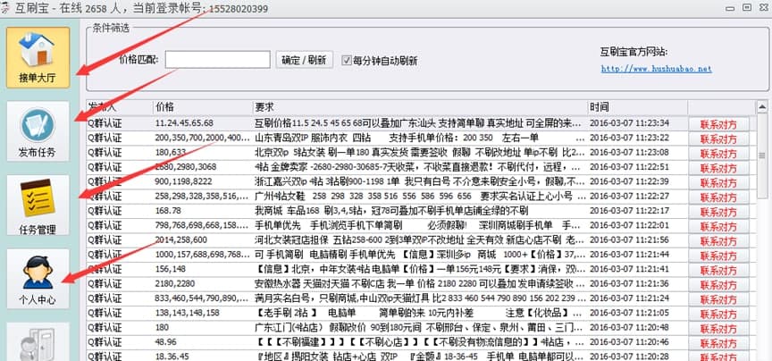Open the 任务管理 notepad icon
Viewport: 772px width, 361px height.
pyautogui.click(x=38, y=205)
